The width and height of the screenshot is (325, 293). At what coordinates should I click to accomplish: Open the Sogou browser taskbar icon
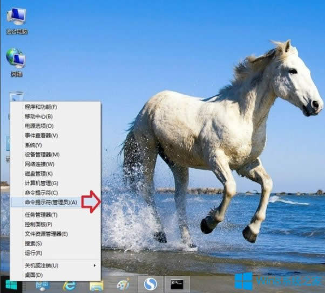(x=151, y=284)
